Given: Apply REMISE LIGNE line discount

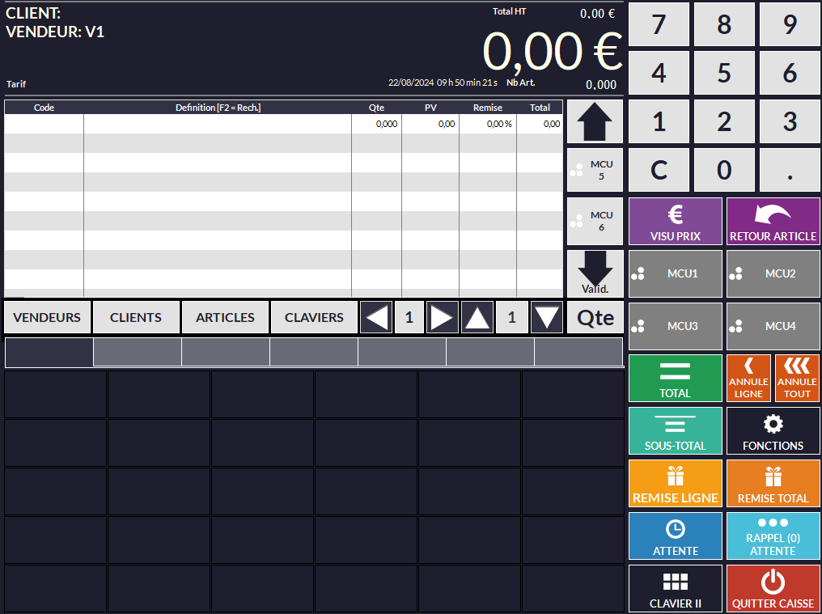Looking at the screenshot, I should pos(675,483).
